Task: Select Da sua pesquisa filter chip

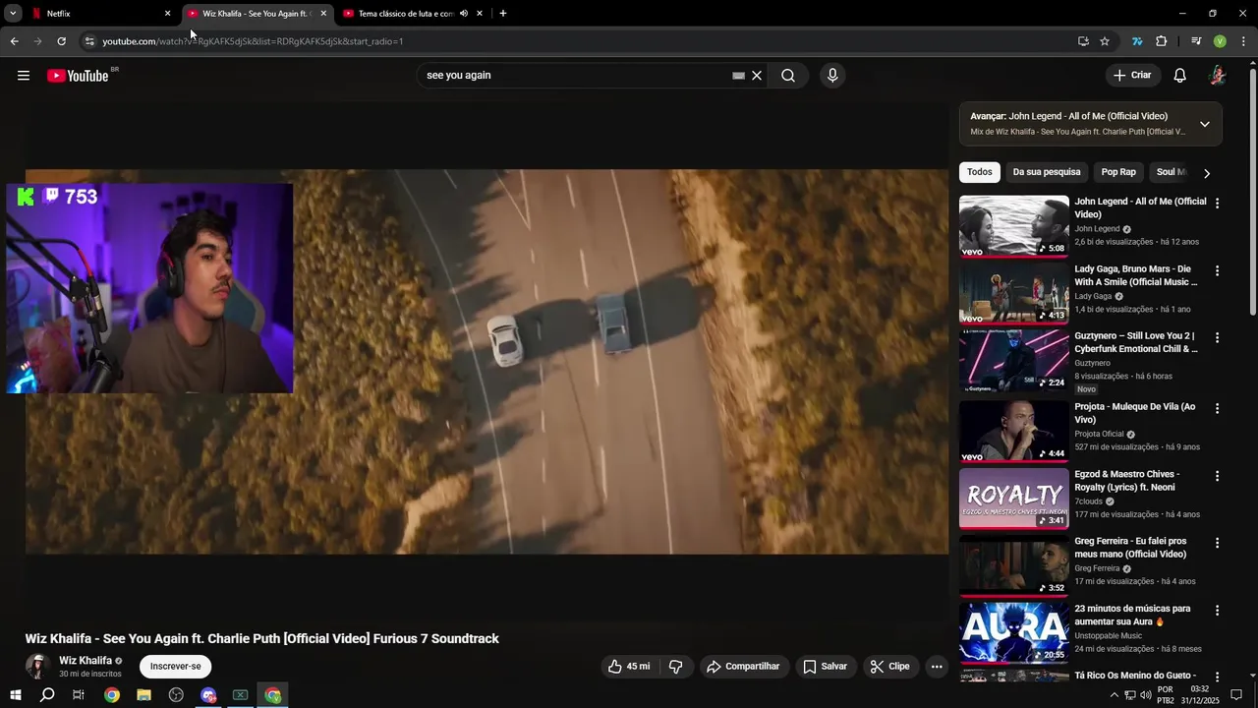Action: tap(1047, 172)
